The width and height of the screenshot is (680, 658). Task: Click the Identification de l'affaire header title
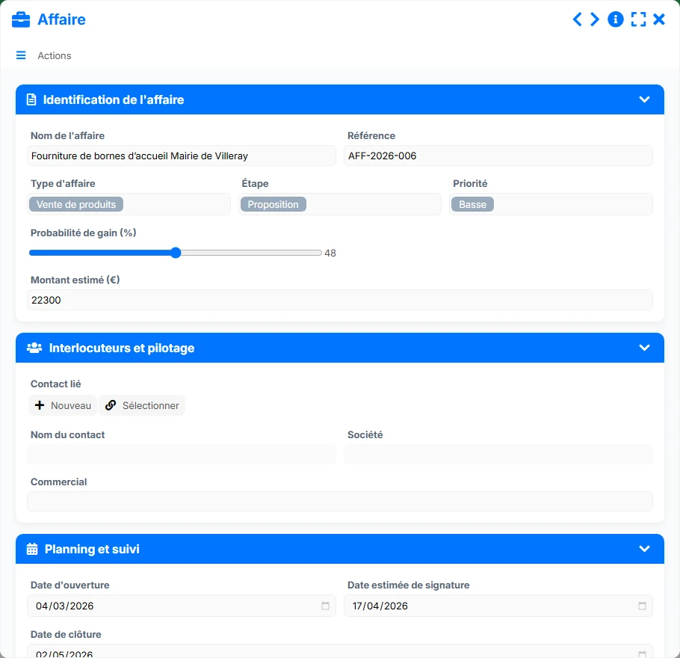[x=114, y=100]
